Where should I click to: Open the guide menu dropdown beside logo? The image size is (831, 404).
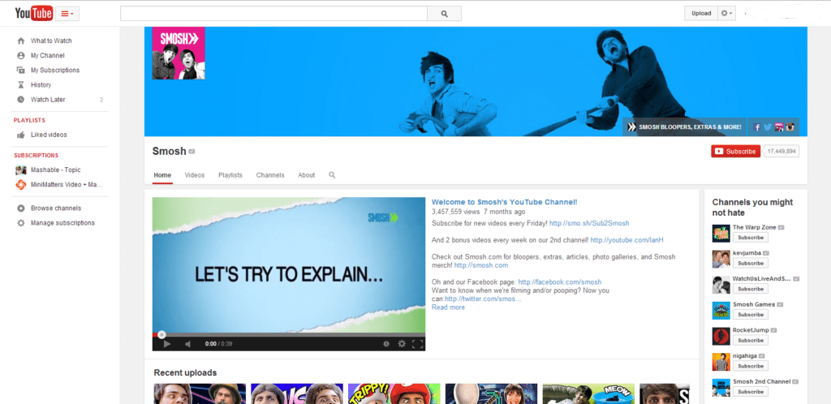[x=67, y=14]
